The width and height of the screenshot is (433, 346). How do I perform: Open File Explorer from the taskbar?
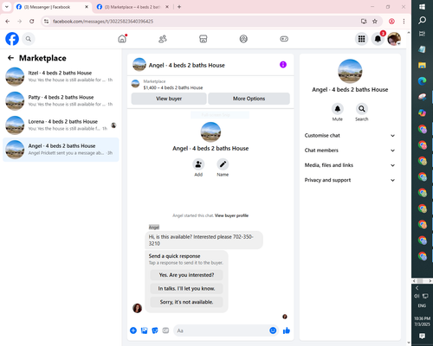[x=422, y=65]
